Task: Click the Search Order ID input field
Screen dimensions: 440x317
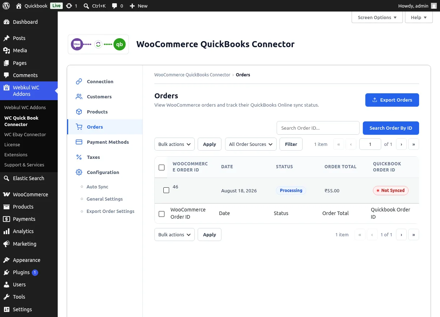Action: click(318, 128)
